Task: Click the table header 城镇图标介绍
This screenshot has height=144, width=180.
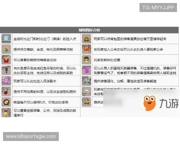Action: [x=89, y=30]
